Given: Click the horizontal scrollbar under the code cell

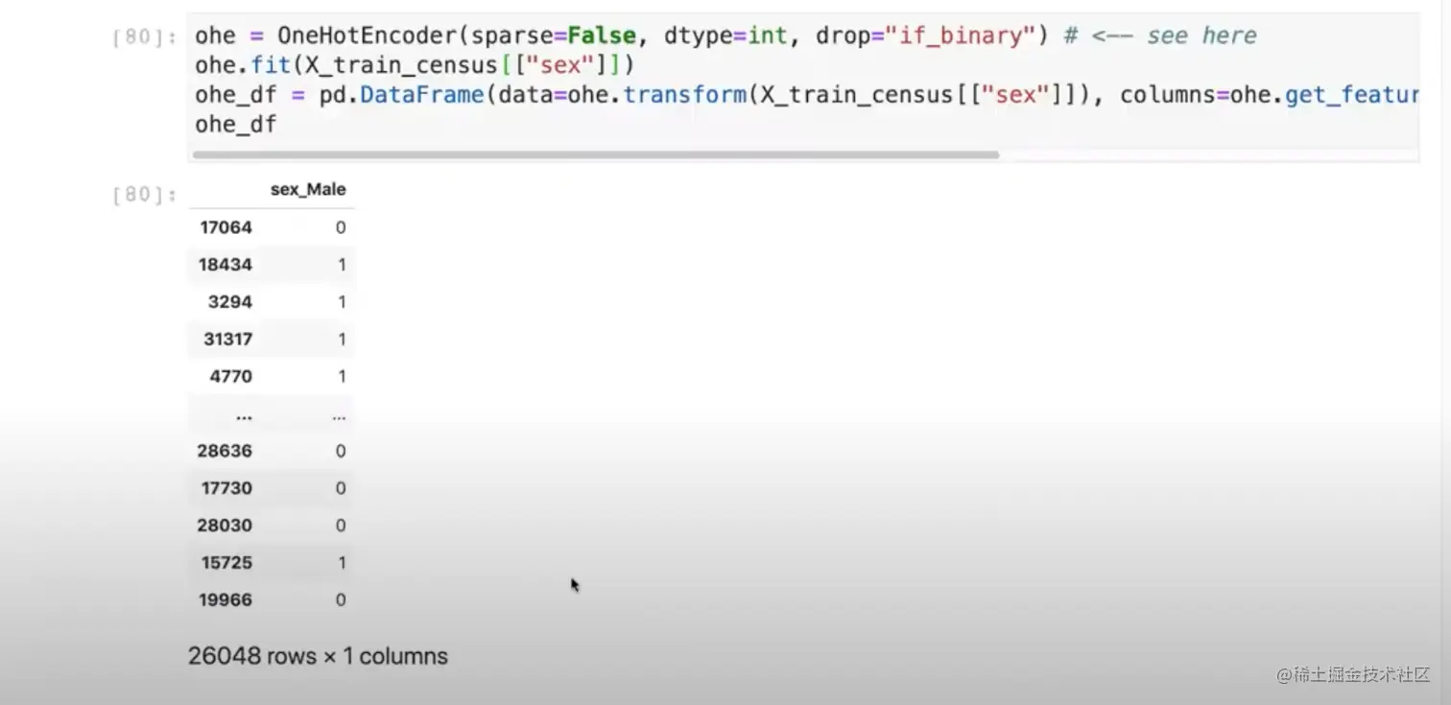Looking at the screenshot, I should click(x=596, y=154).
